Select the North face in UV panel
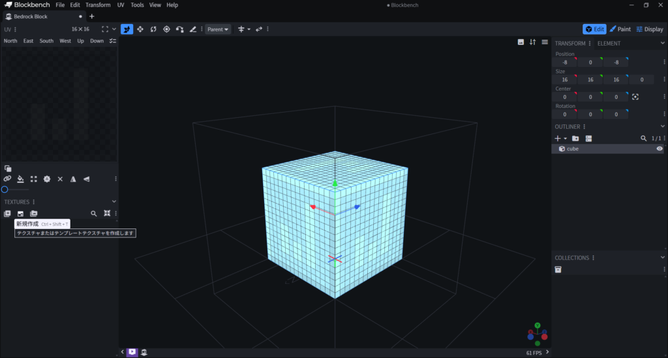The width and height of the screenshot is (668, 358). tap(10, 41)
